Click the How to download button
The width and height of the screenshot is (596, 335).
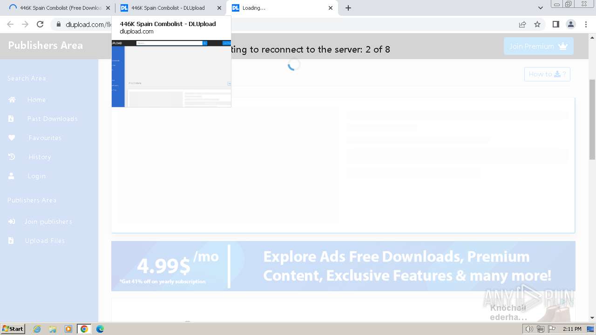547,74
